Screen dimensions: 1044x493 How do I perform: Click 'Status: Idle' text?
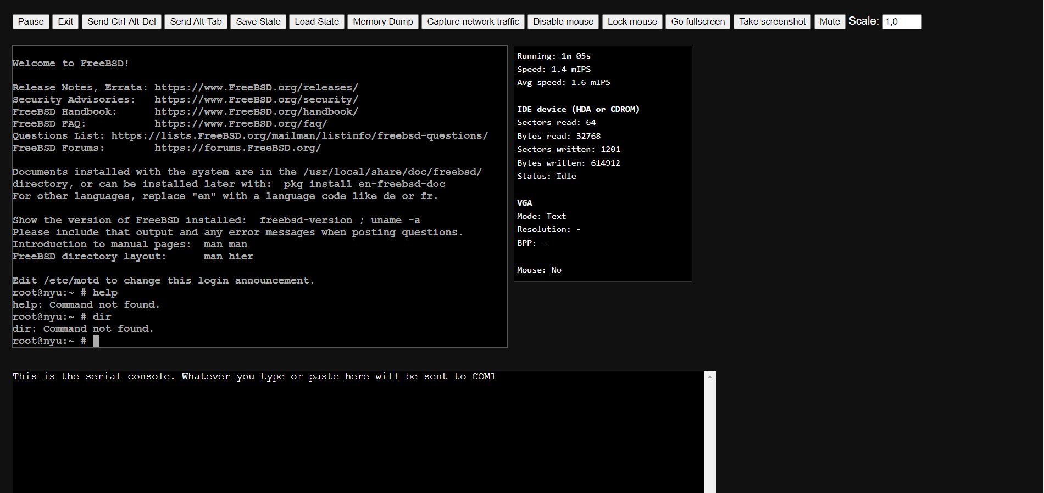pyautogui.click(x=547, y=176)
